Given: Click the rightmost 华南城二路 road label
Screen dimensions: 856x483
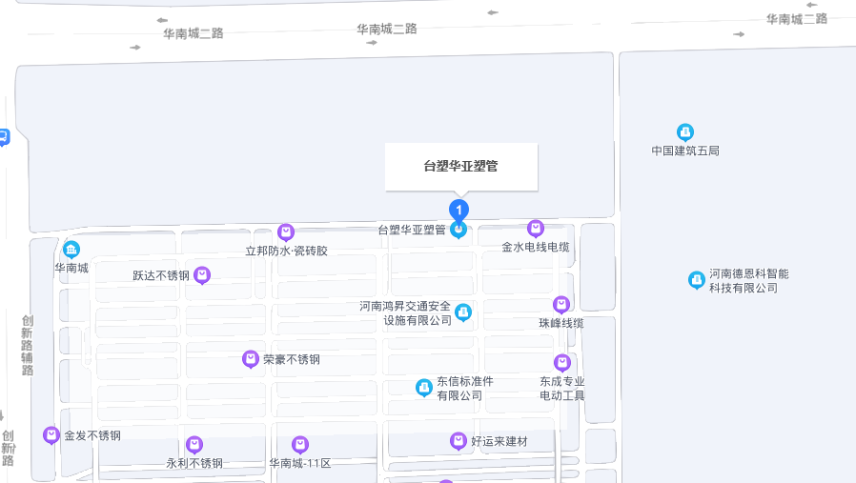Looking at the screenshot, I should point(797,19).
